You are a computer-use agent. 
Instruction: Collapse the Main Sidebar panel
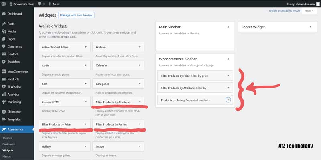(228, 27)
